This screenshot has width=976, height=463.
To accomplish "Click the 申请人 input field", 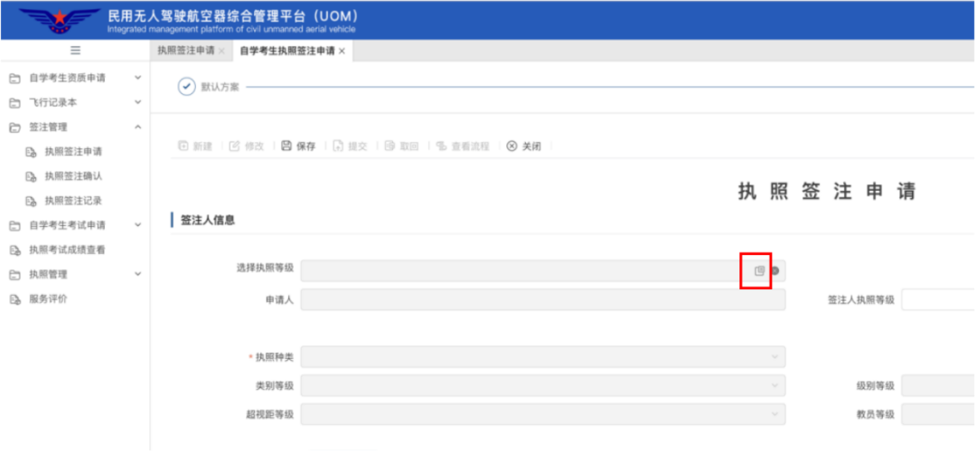I will click(543, 299).
